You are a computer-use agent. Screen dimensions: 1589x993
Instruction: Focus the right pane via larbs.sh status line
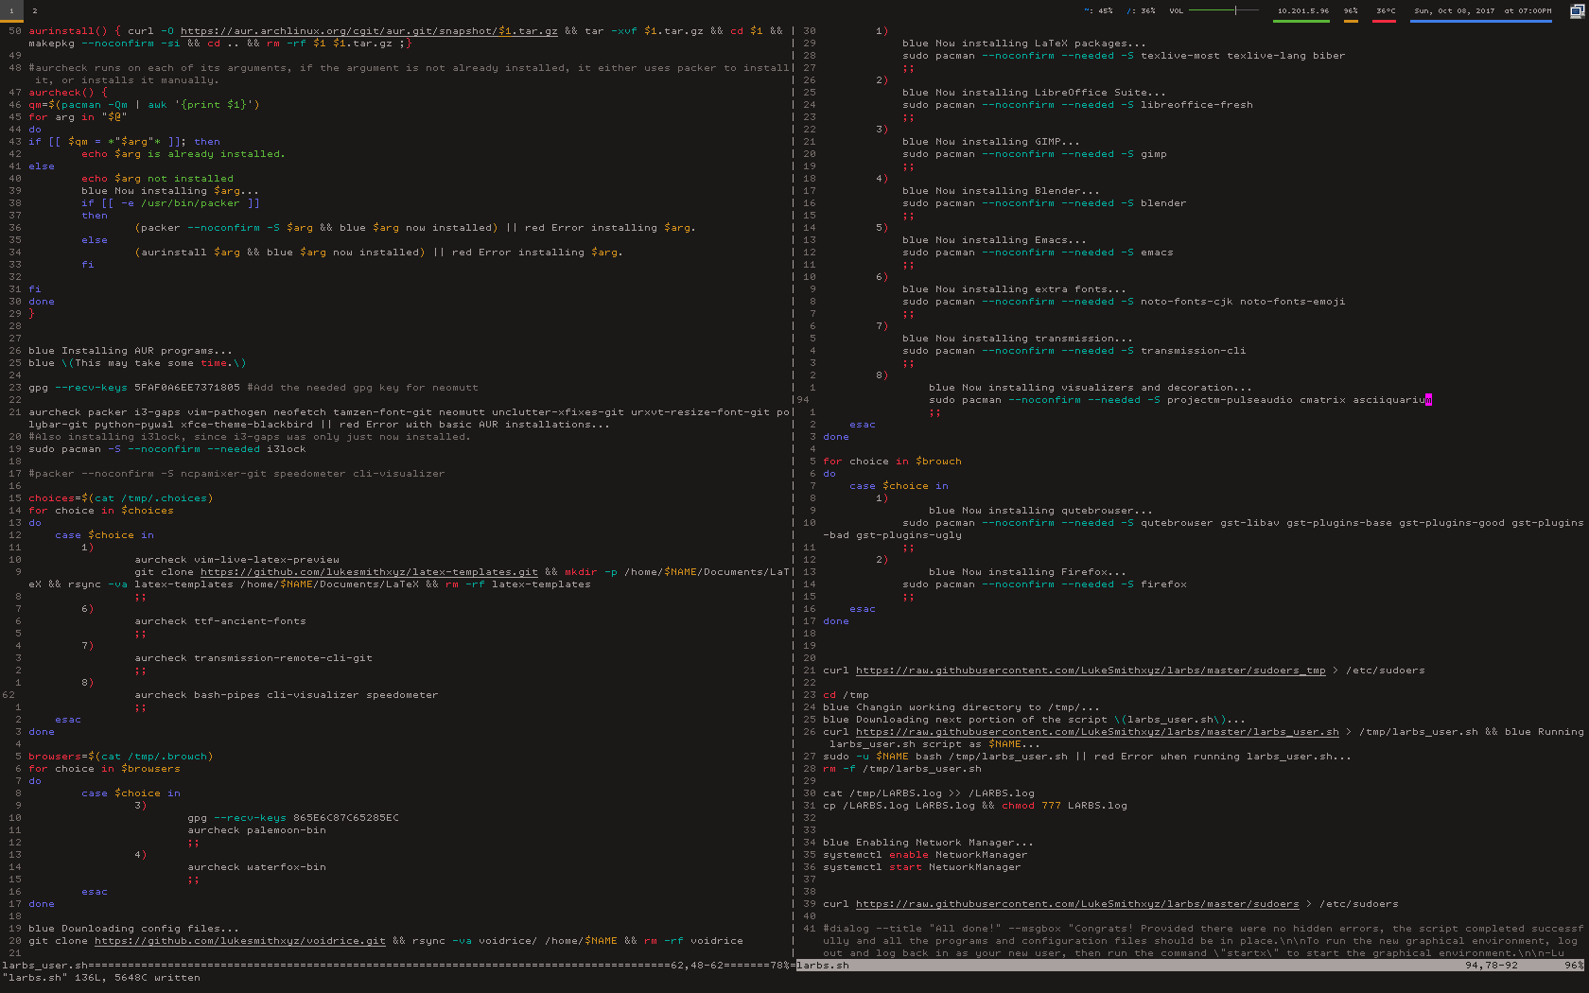822,966
